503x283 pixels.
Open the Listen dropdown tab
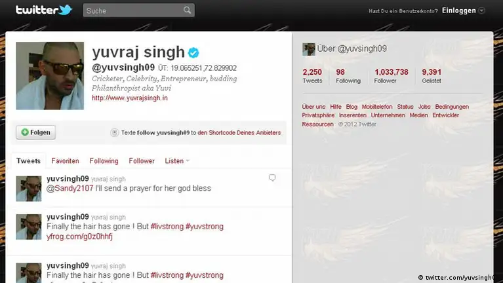177,161
